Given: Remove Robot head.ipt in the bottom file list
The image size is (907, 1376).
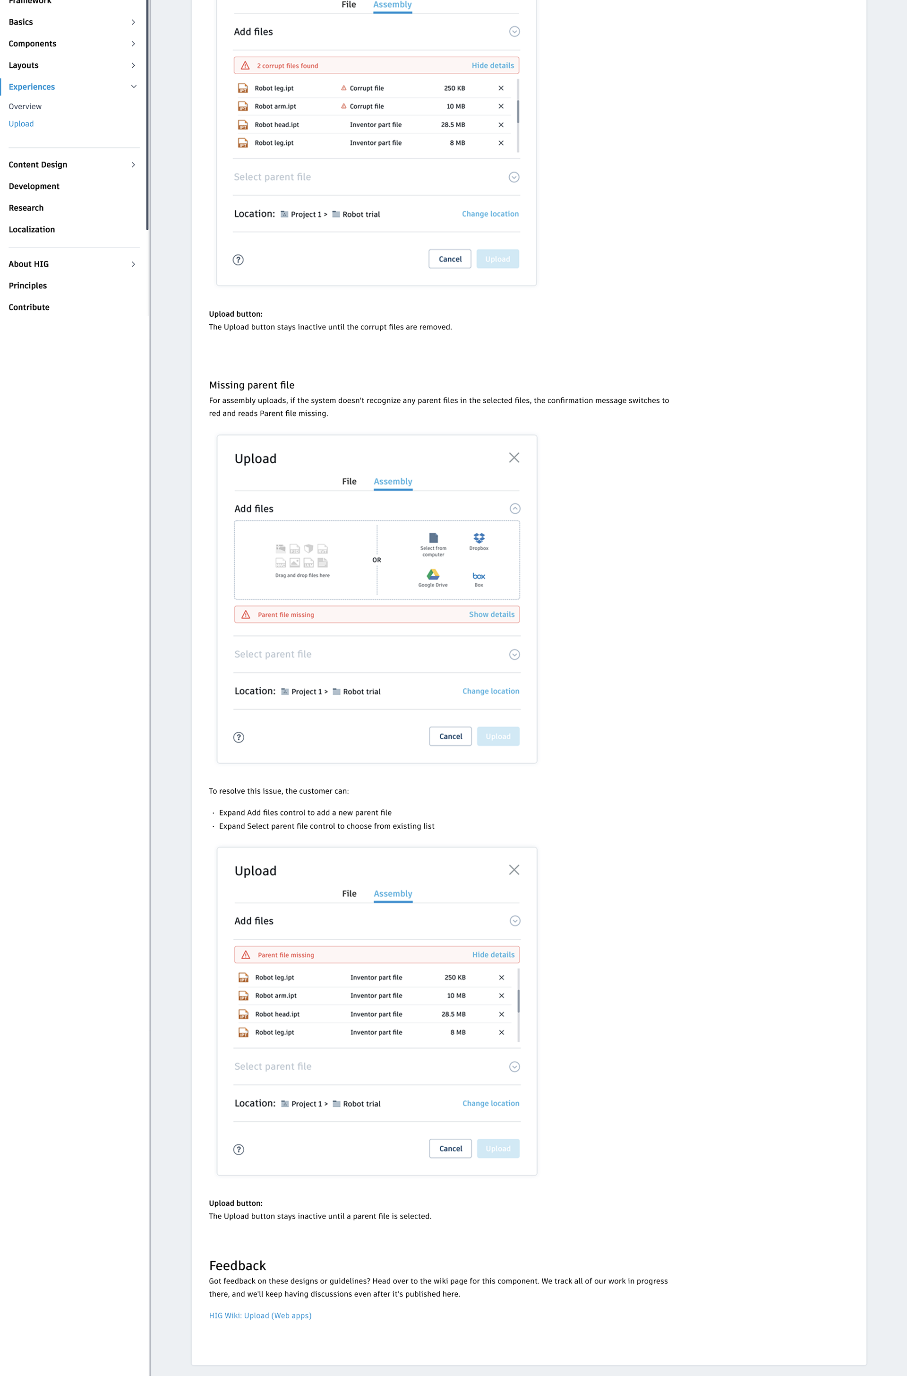Looking at the screenshot, I should click(x=502, y=1014).
